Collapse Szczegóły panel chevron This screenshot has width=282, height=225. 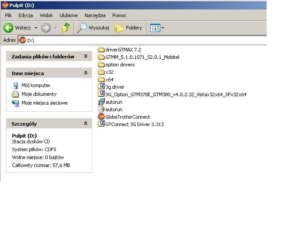[x=86, y=123]
